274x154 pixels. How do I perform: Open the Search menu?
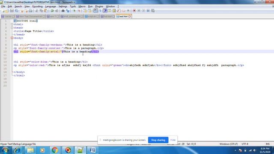point(18,6)
